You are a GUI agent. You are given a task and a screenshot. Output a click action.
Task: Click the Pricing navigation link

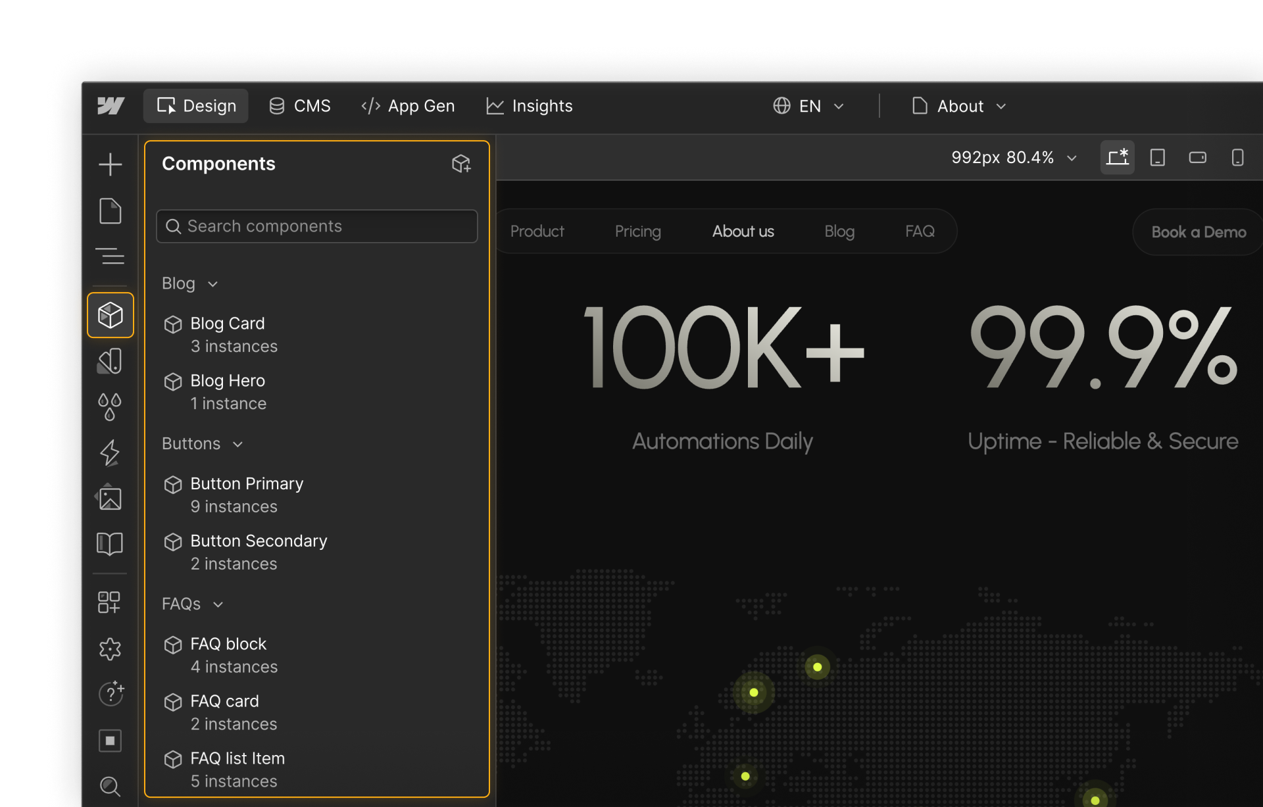tap(637, 232)
